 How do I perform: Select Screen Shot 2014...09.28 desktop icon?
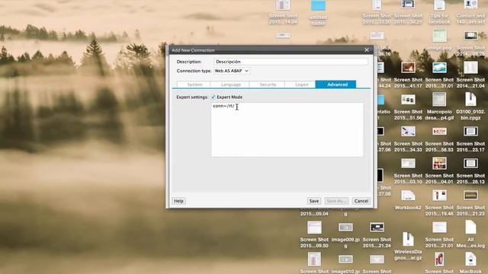pos(470,37)
